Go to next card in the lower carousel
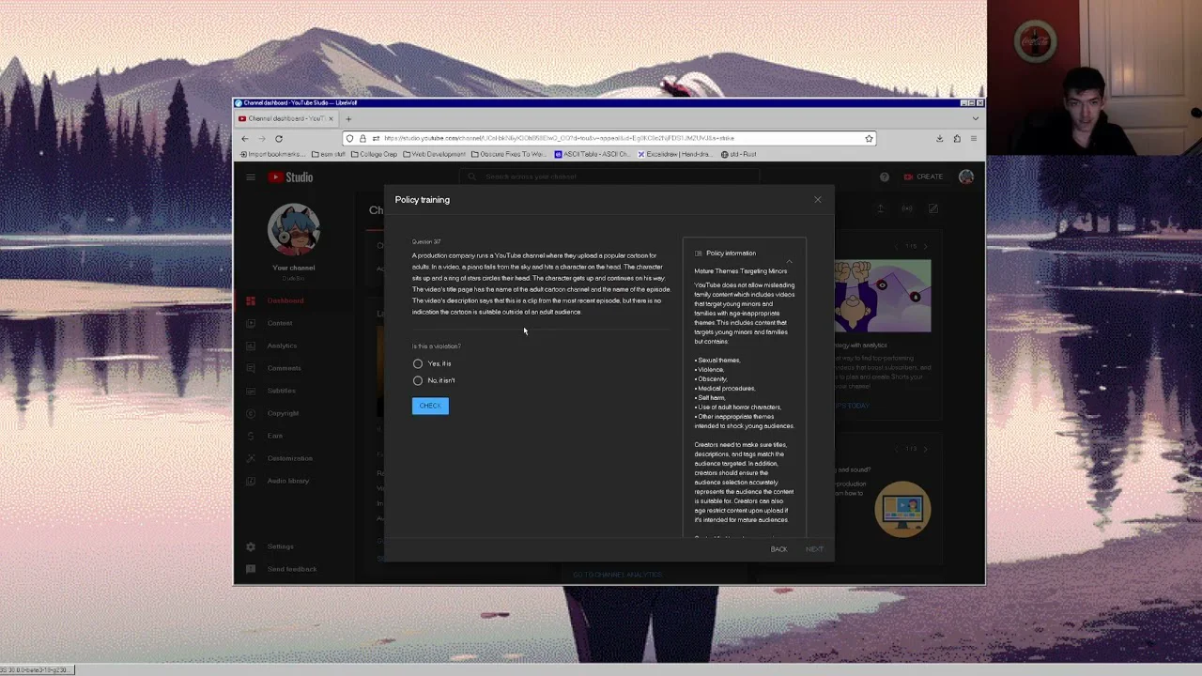The height and width of the screenshot is (676, 1202). pyautogui.click(x=925, y=449)
